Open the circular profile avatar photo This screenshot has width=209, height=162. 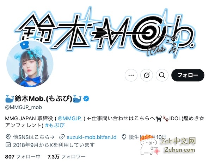coord(30,64)
